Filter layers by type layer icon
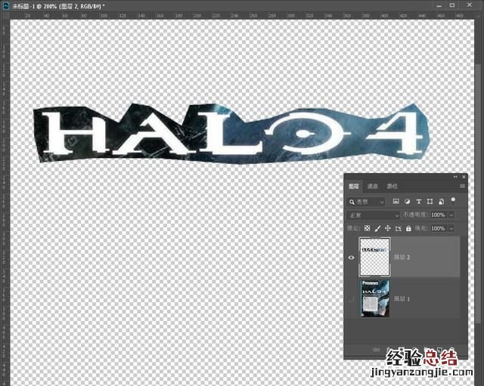Screen dimensions: 484x386 pyautogui.click(x=418, y=202)
